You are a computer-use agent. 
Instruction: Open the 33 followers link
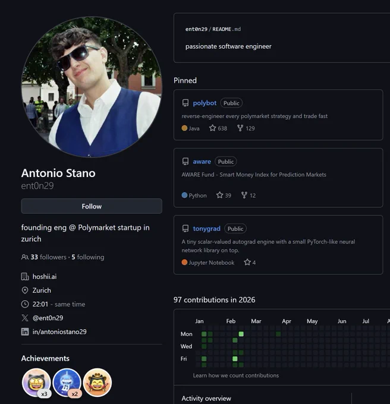click(49, 257)
